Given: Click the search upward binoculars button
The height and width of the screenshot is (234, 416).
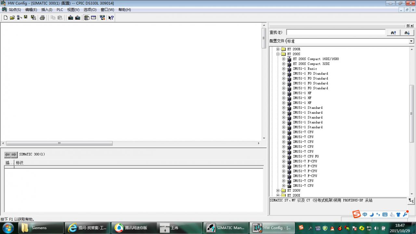Looking at the screenshot, I should [x=393, y=33].
